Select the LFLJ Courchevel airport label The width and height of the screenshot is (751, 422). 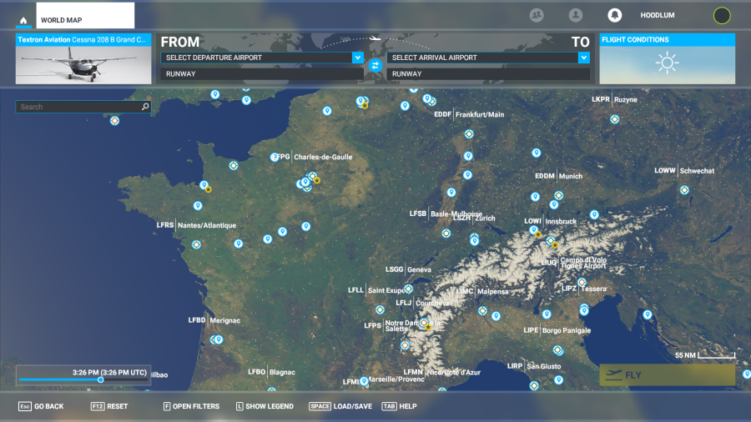(423, 303)
